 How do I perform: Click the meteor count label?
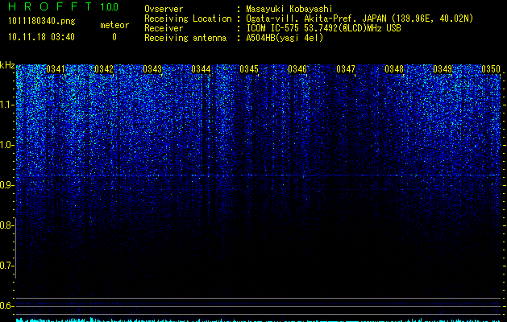pos(114,25)
